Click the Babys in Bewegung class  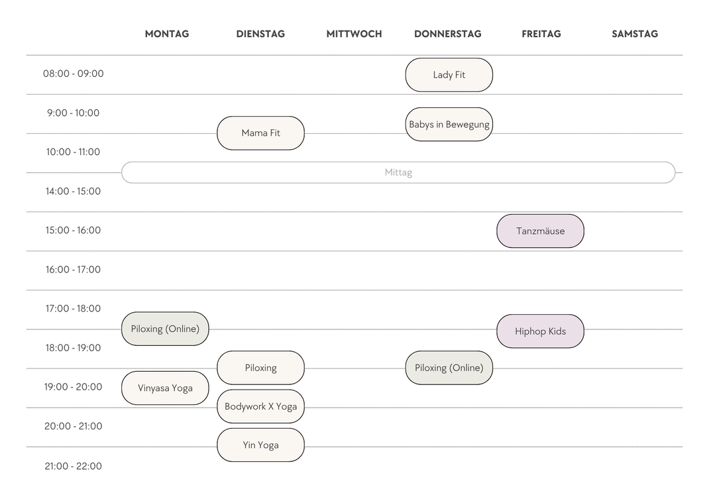pyautogui.click(x=449, y=125)
